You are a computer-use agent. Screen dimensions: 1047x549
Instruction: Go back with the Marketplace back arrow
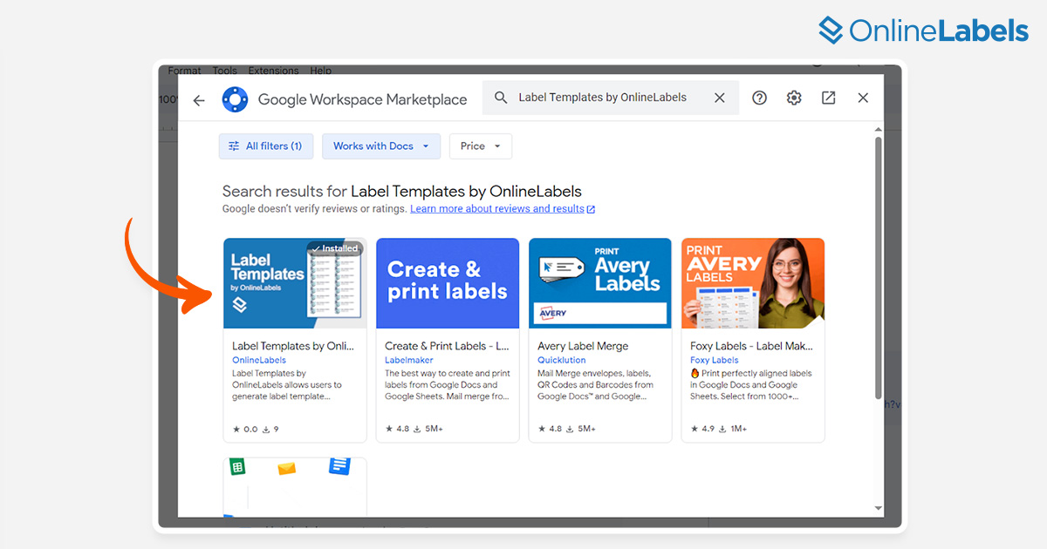(x=199, y=99)
